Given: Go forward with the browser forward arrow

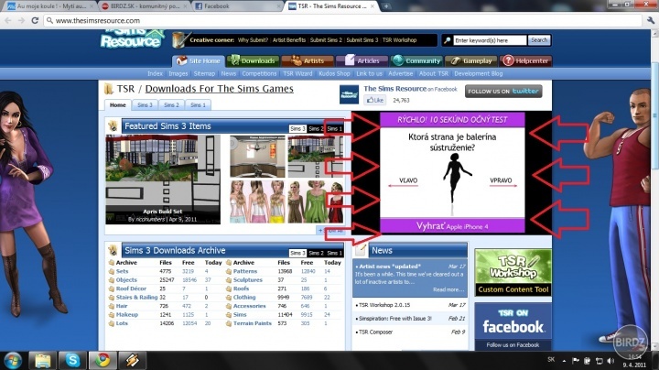Looking at the screenshot, I should click(21, 20).
